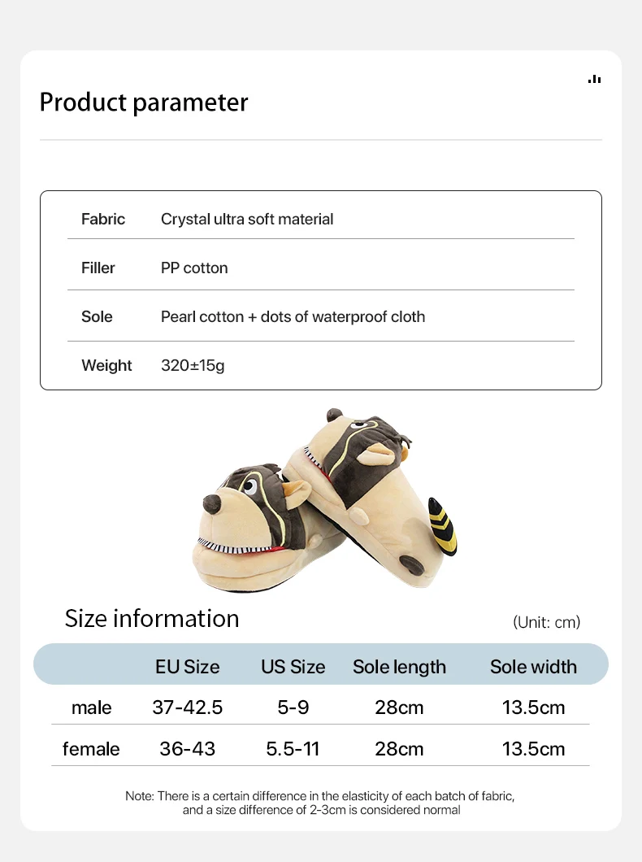Click the Sole row label

coord(97,316)
